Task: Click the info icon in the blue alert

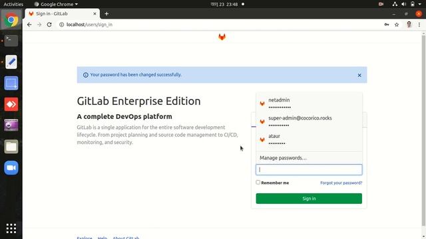Action: click(x=86, y=75)
